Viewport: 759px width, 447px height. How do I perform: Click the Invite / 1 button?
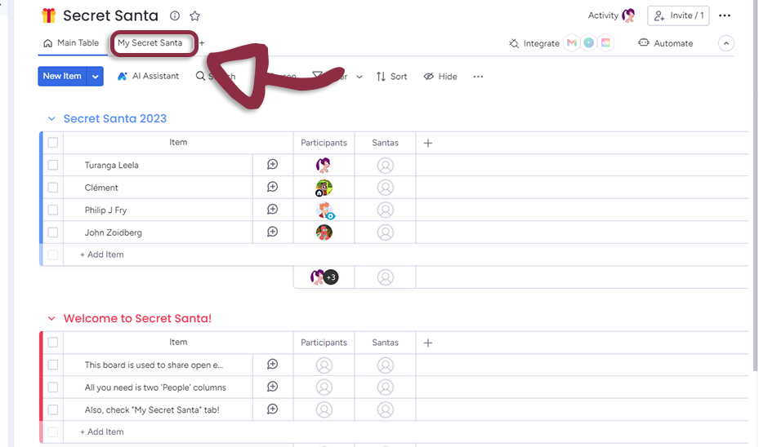[678, 15]
